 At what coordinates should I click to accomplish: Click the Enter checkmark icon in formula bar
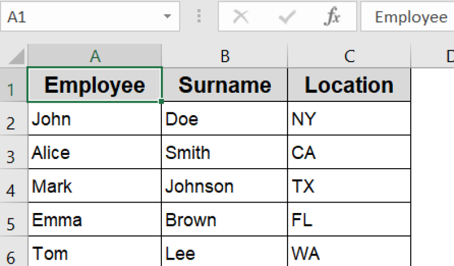point(286,17)
